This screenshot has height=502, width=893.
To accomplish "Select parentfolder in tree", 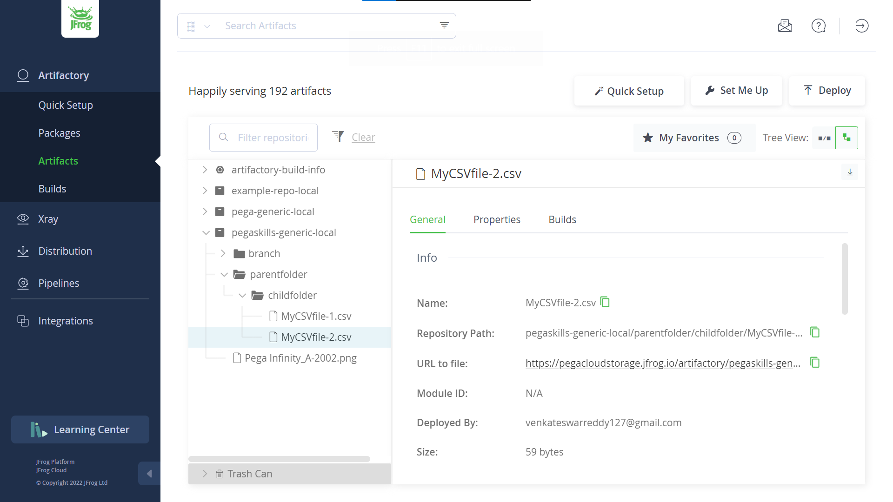I will click(x=278, y=275).
